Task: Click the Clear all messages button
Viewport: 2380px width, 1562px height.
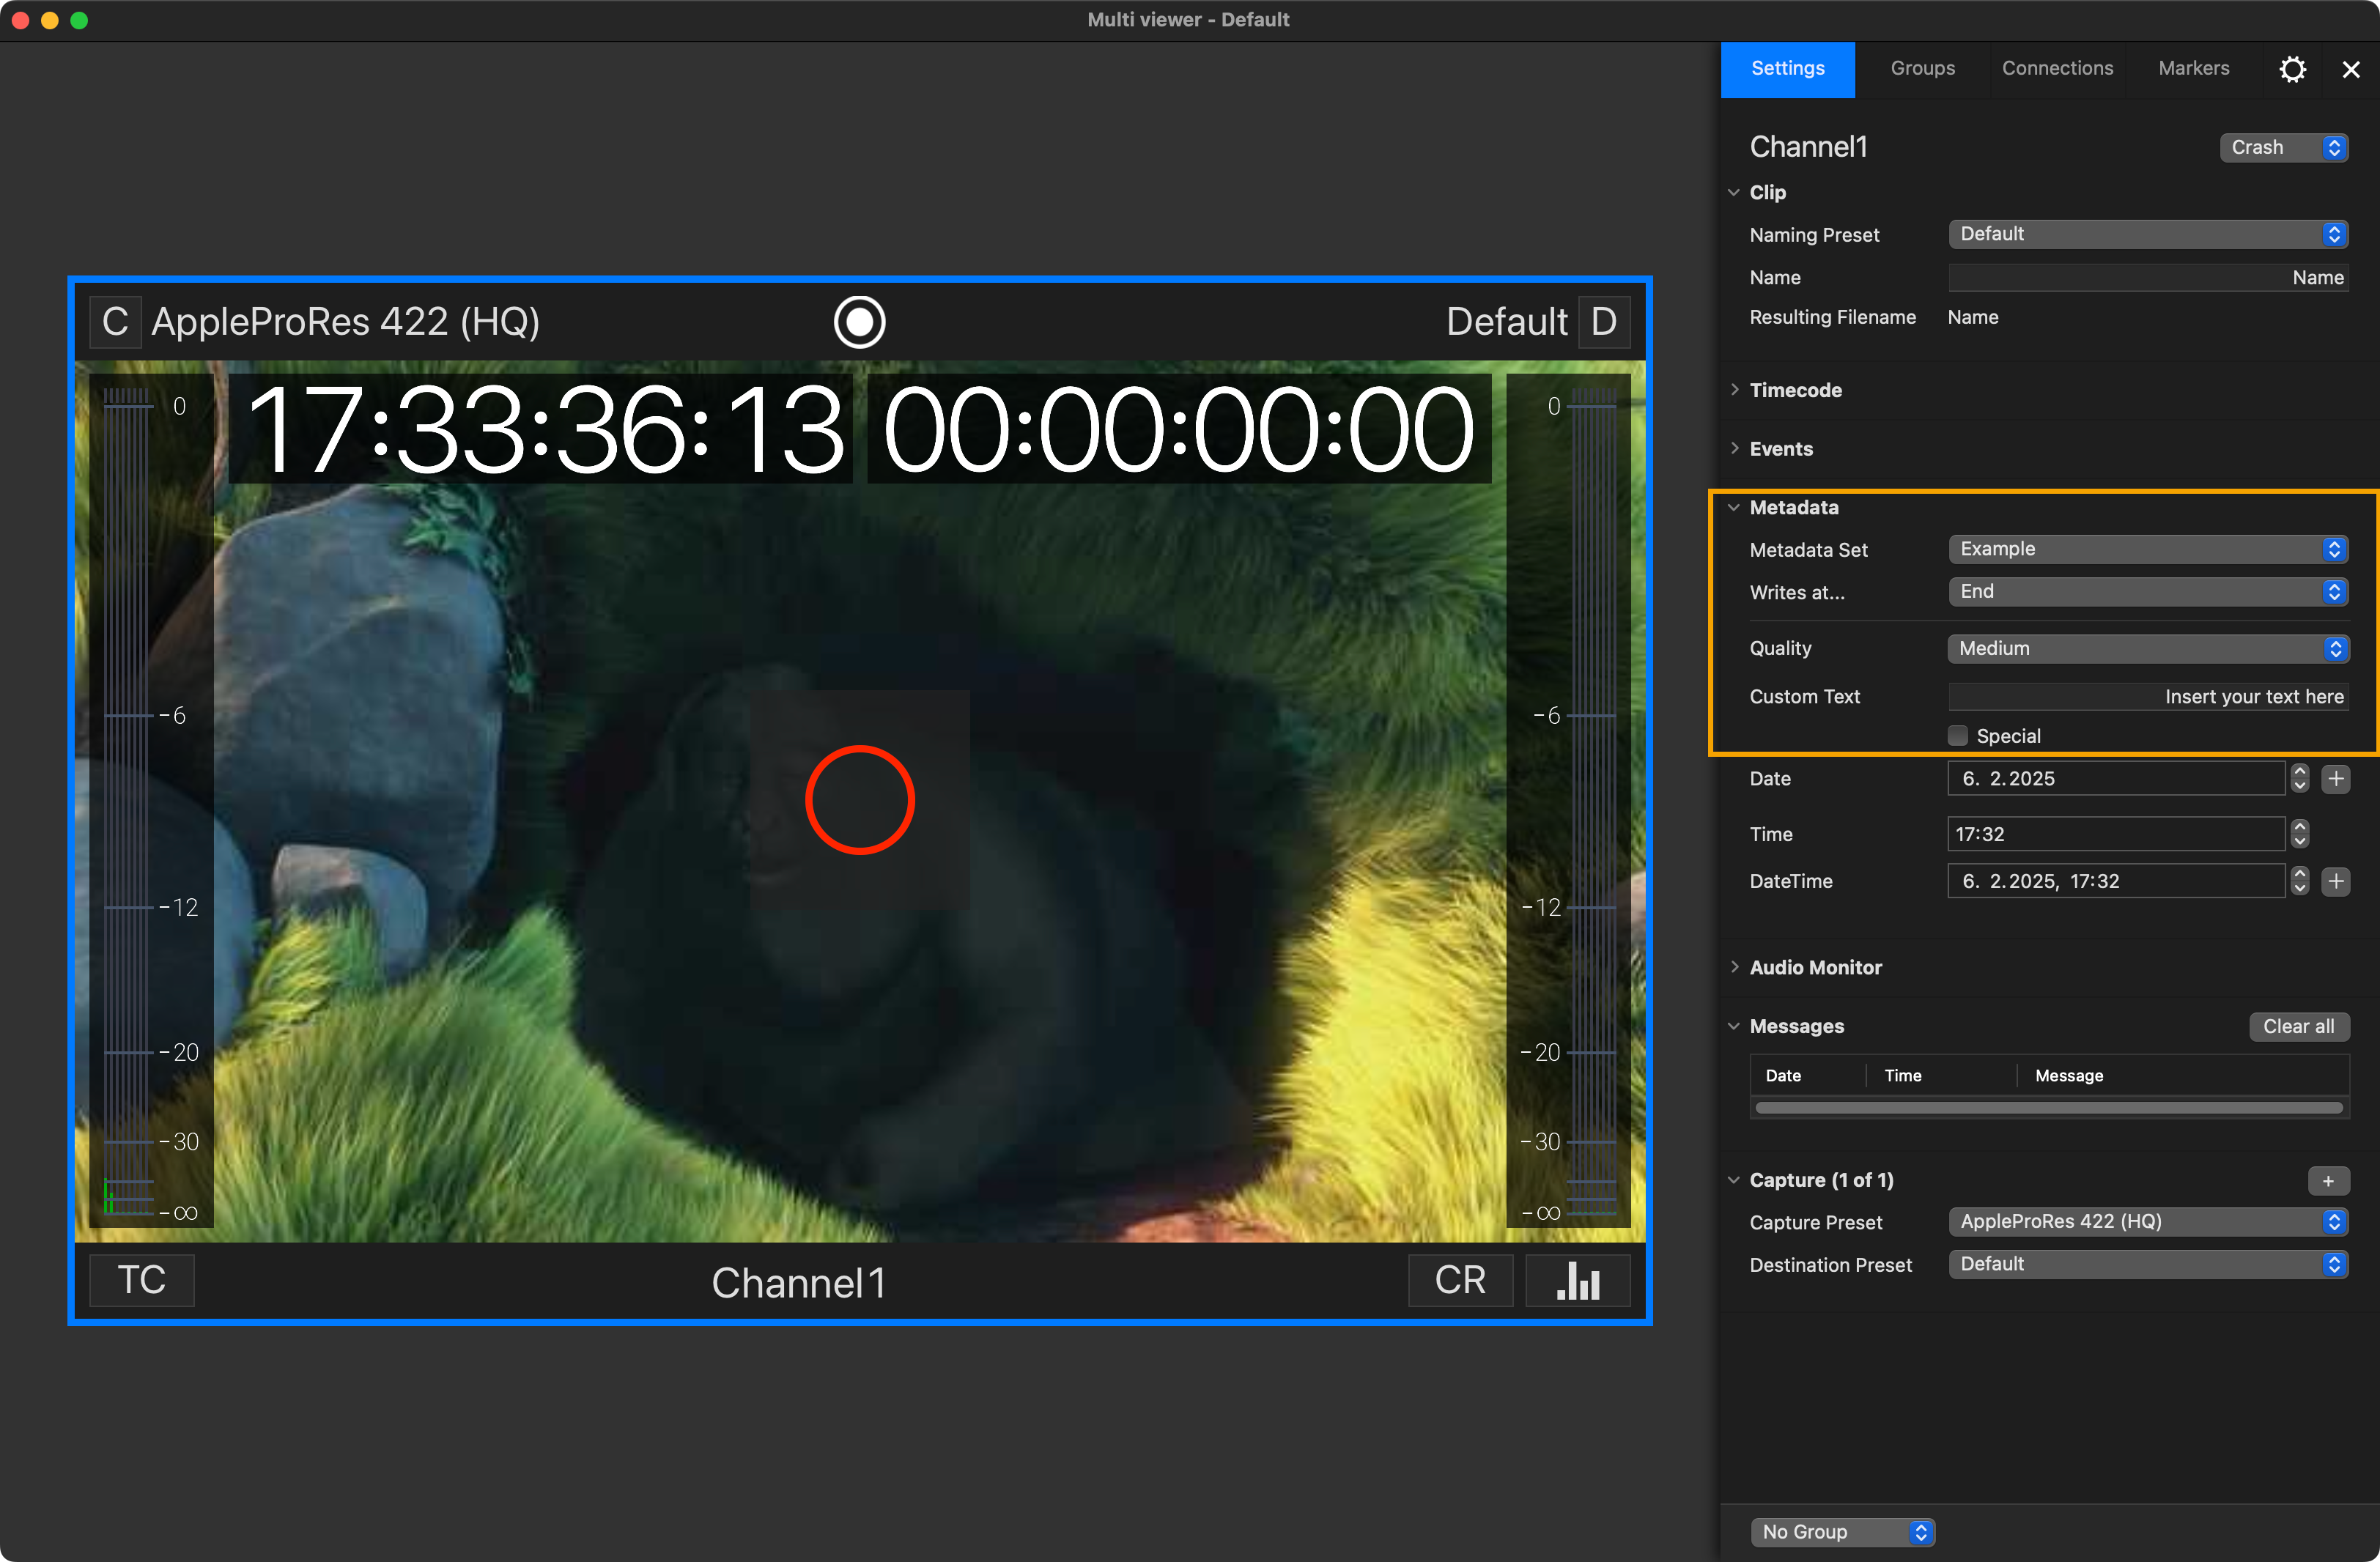Action: (x=2298, y=1027)
